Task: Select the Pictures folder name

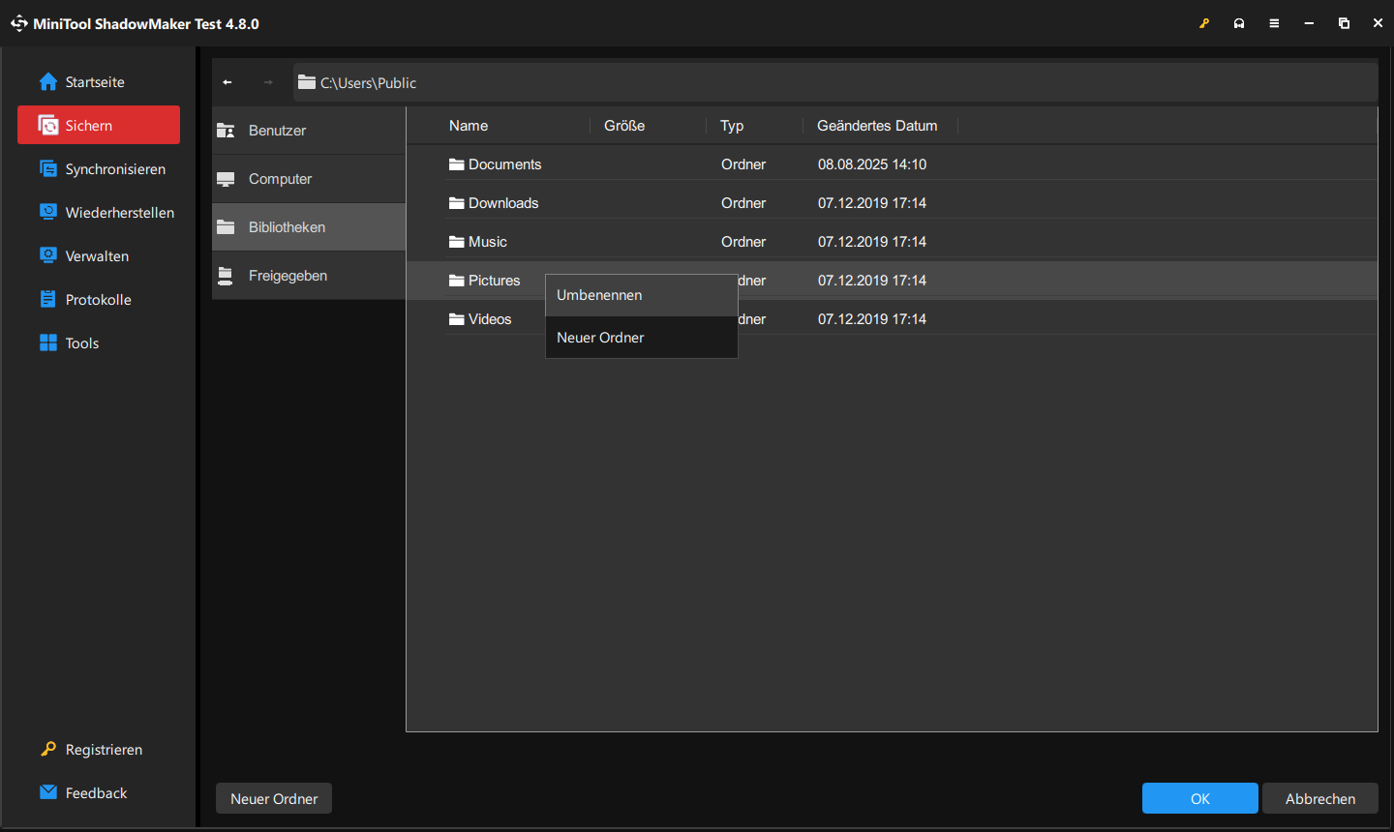Action: coord(495,281)
